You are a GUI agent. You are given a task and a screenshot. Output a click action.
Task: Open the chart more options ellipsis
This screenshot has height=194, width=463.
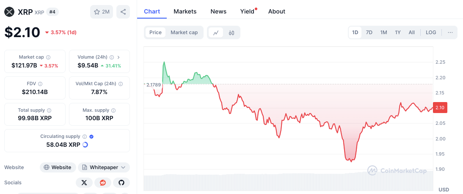450,32
